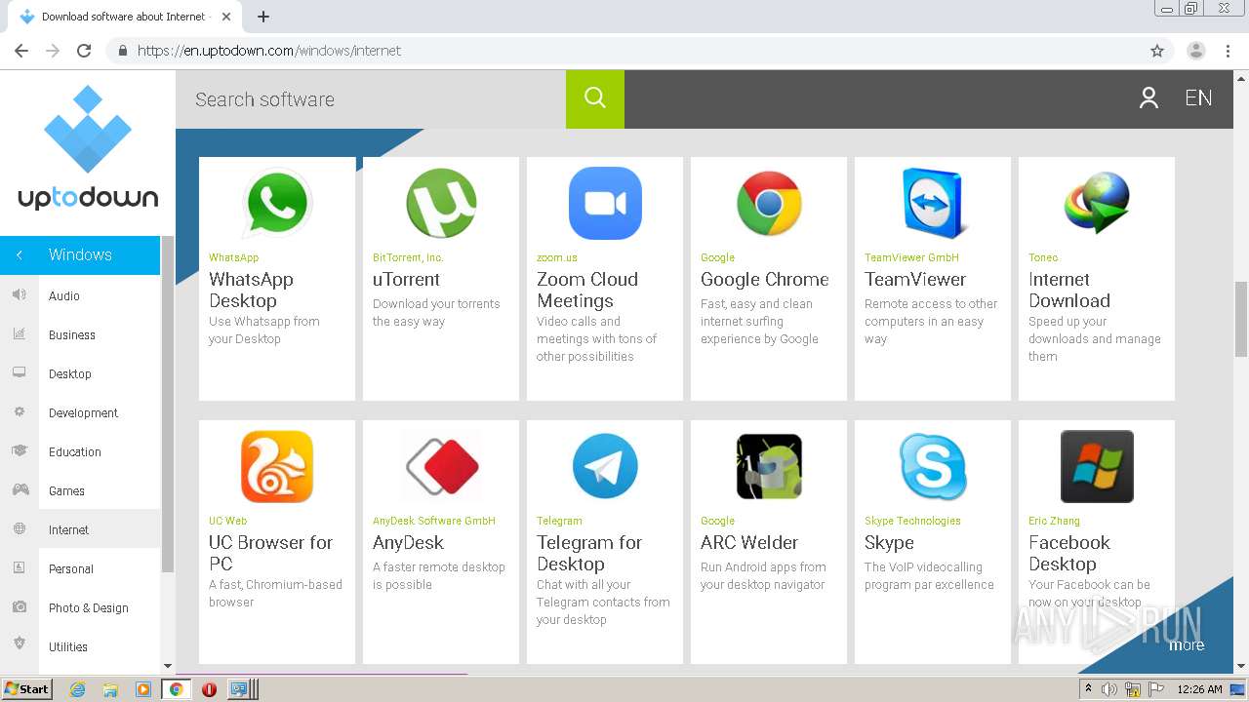Click the more corner button

(x=1187, y=644)
